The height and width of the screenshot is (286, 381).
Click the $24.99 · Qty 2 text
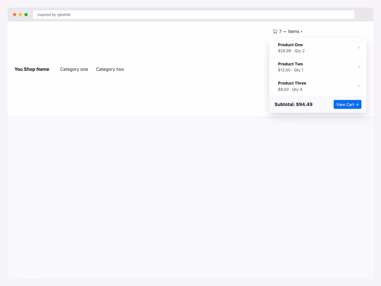(x=291, y=51)
